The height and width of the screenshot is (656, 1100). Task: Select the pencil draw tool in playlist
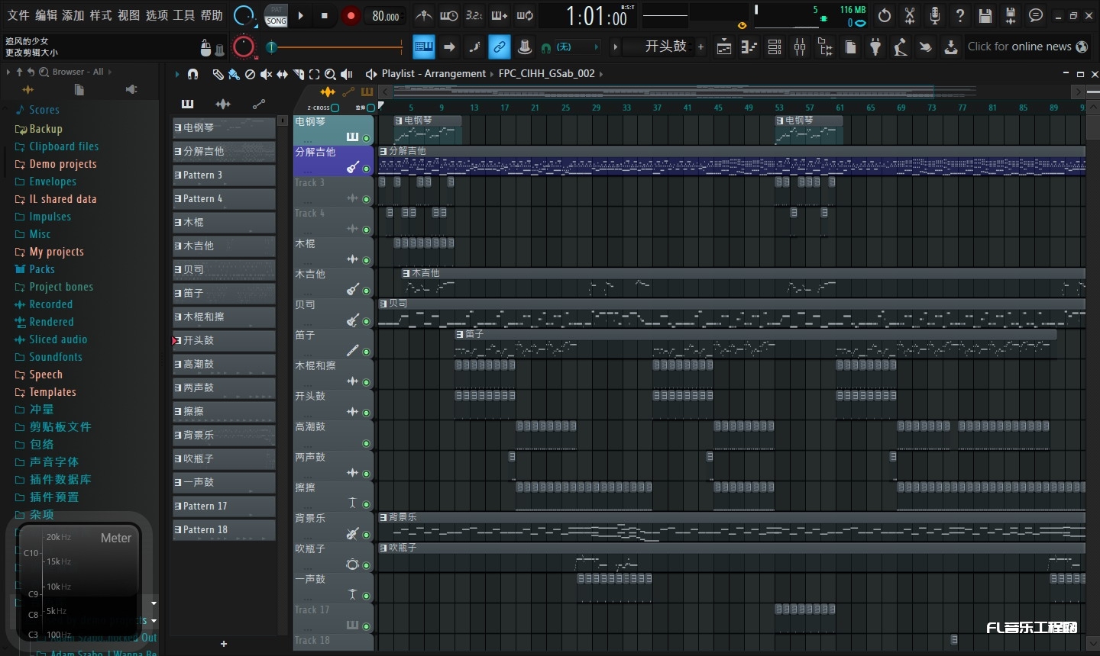pyautogui.click(x=218, y=74)
